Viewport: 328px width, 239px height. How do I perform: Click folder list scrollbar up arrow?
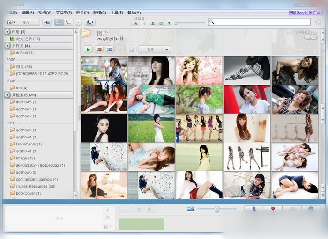[x=76, y=32]
